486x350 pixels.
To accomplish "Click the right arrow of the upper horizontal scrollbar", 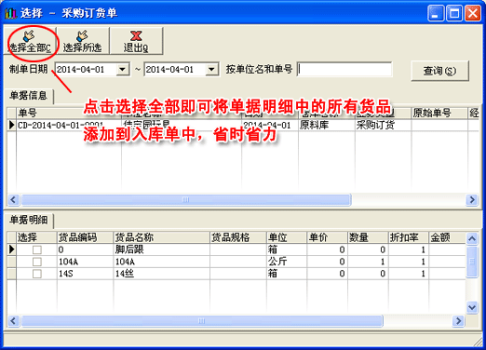I will 472,199.
